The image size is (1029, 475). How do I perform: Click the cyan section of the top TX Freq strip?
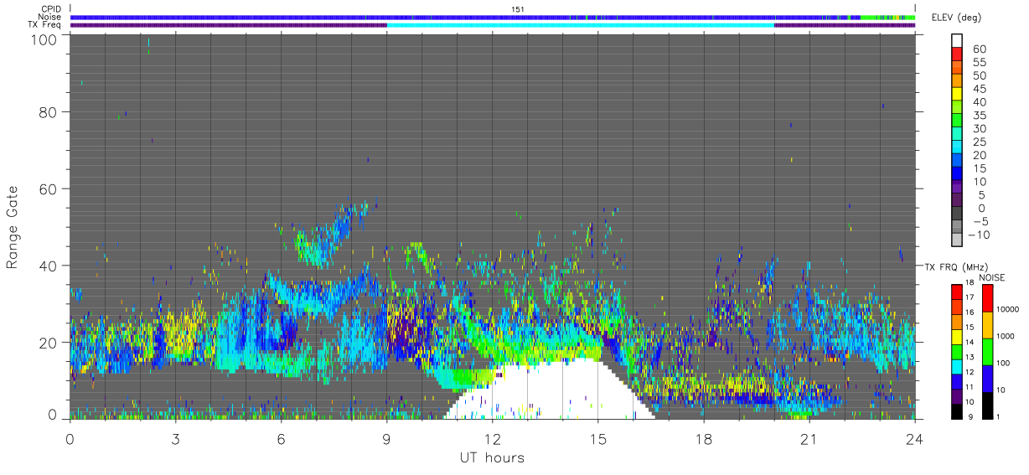[581, 25]
